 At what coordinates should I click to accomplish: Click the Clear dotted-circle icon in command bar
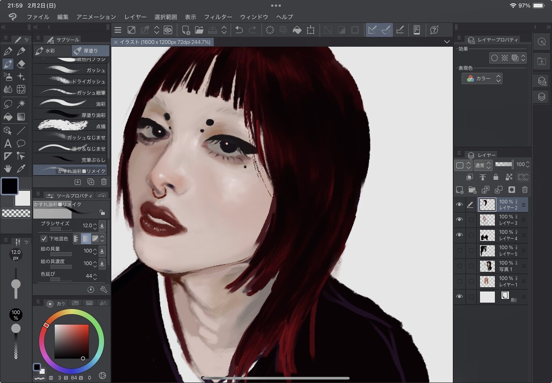(270, 30)
